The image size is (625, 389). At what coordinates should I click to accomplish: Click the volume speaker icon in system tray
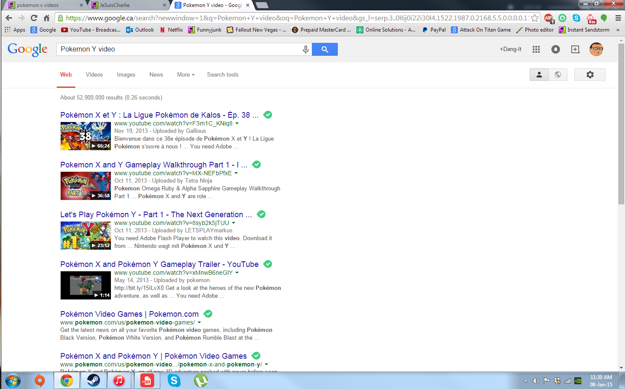point(536,381)
